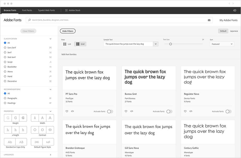Select high contrast property
This screenshot has width=241, height=158.
(x=50, y=130)
